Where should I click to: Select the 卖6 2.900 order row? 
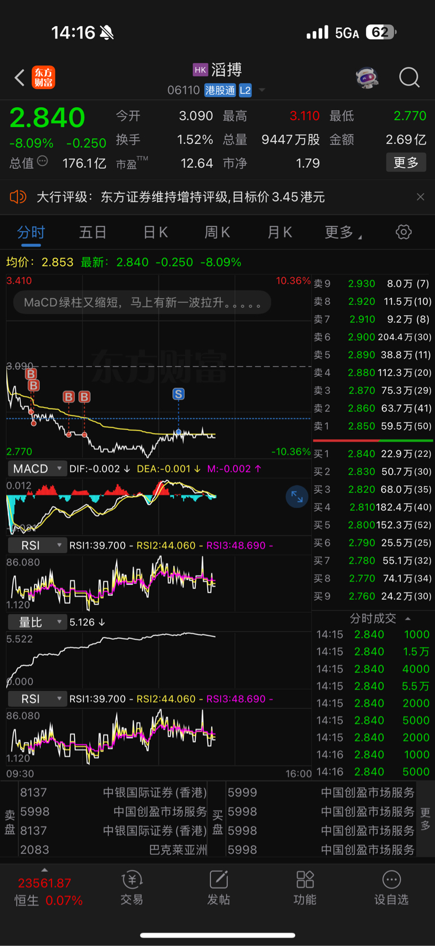coord(373,337)
